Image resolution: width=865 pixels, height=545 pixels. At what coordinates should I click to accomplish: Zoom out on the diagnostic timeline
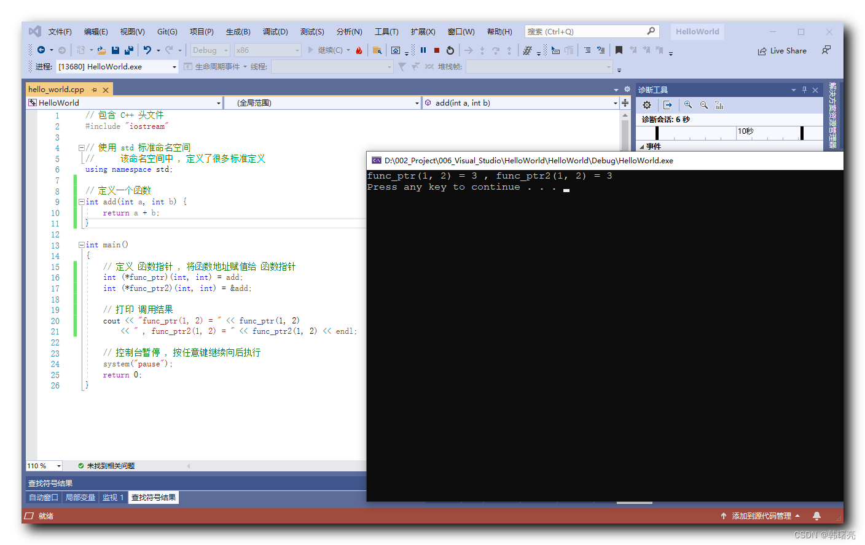704,105
